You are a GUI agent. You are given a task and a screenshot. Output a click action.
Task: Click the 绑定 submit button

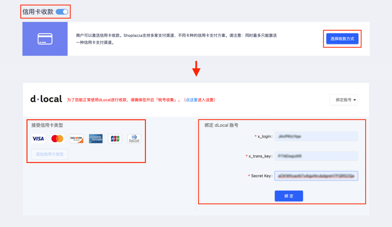tap(288, 196)
